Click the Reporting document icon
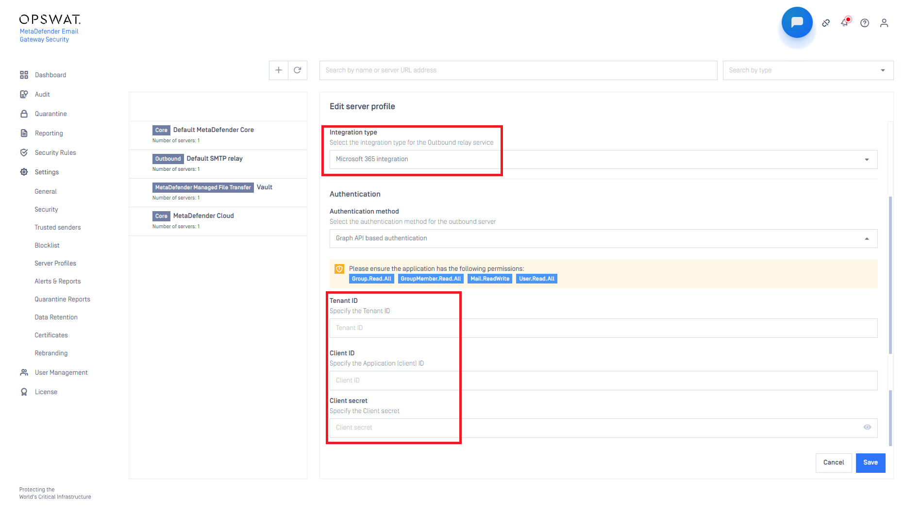 pos(24,133)
